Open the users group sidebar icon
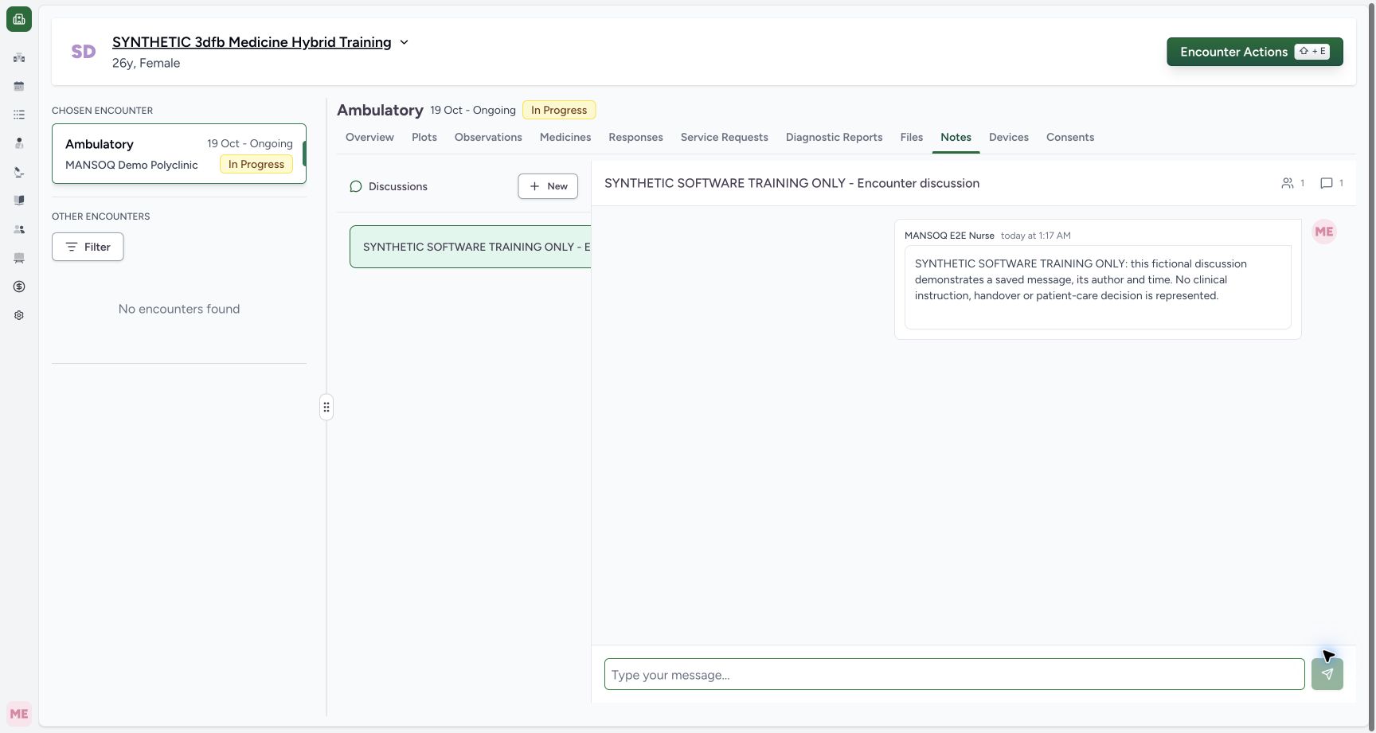 pos(19,229)
